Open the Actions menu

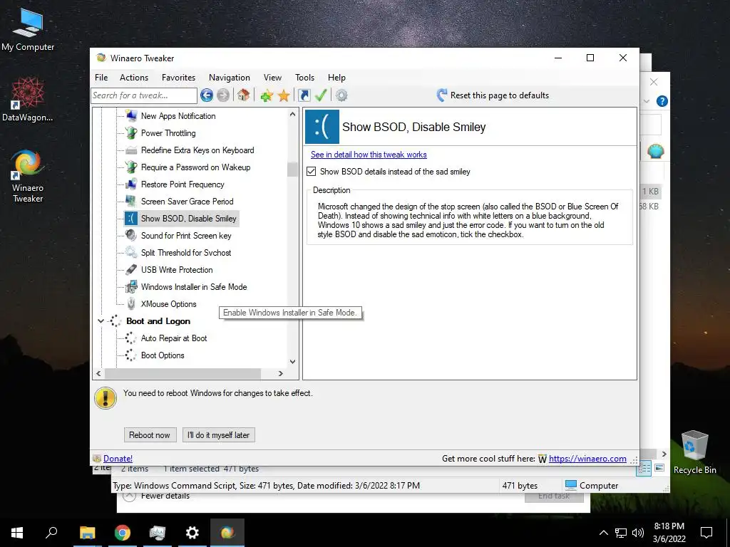tap(134, 78)
